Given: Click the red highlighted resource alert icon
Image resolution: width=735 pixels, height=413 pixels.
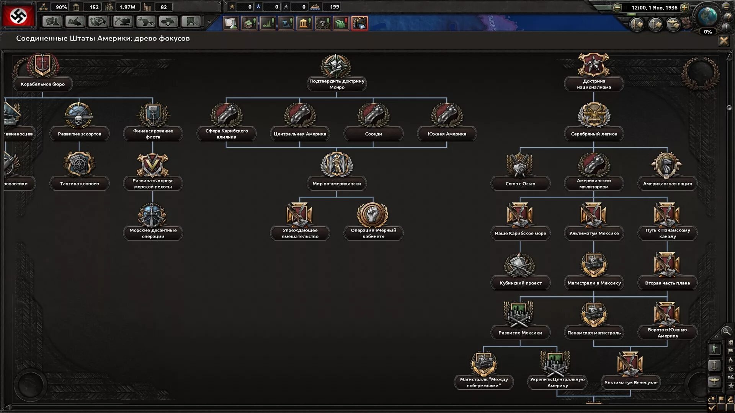Looking at the screenshot, I should click(359, 23).
